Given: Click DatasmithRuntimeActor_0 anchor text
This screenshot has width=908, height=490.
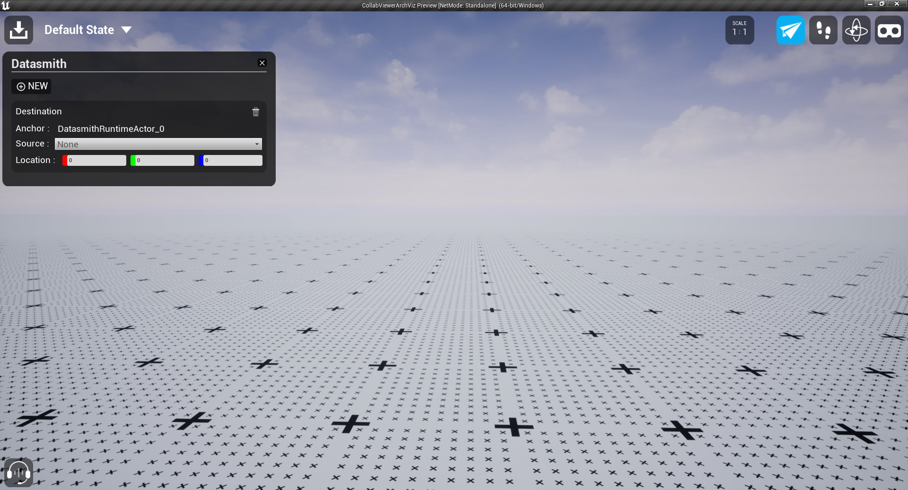Looking at the screenshot, I should click(111, 129).
